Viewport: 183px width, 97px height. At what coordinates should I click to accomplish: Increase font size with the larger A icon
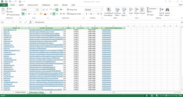[44, 10]
